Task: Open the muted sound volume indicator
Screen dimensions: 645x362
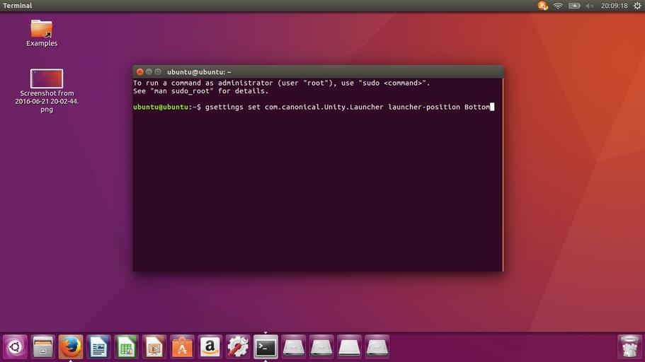Action: pyautogui.click(x=590, y=6)
